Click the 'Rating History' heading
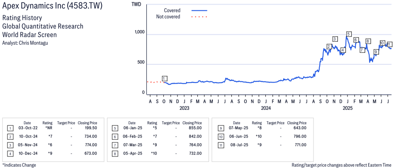 coord(22,18)
